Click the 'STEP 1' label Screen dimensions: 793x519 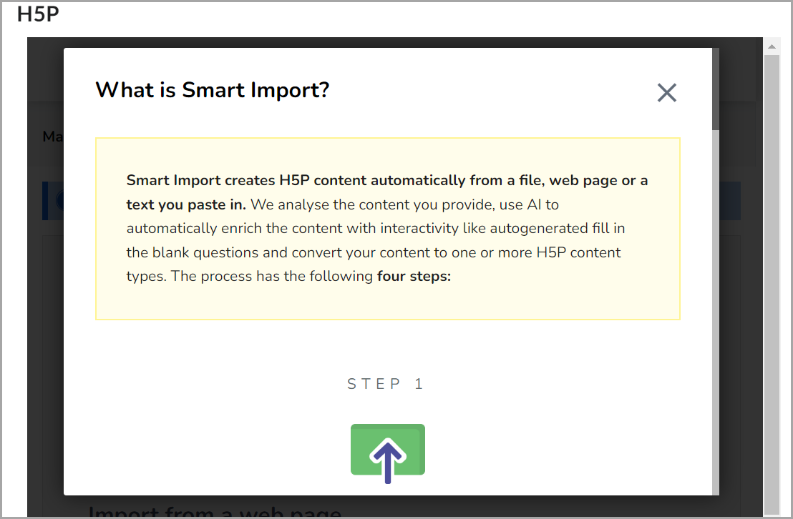point(385,384)
